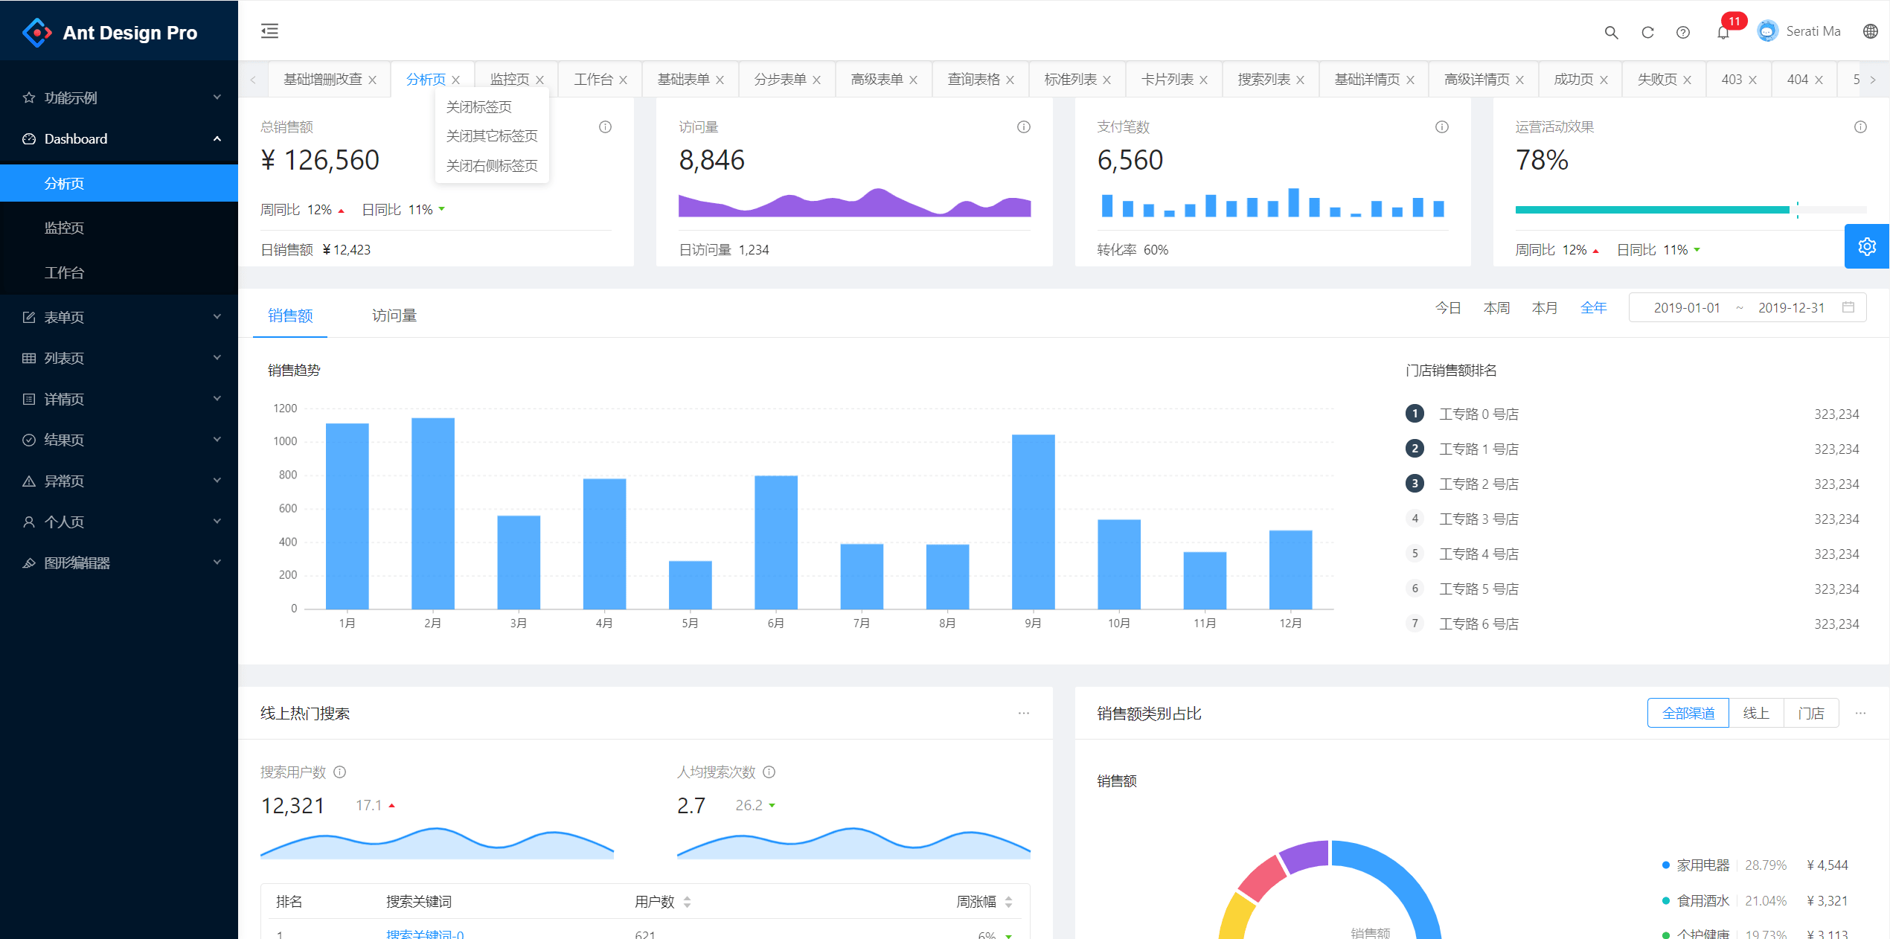
Task: Open the header search icon
Action: [1611, 32]
